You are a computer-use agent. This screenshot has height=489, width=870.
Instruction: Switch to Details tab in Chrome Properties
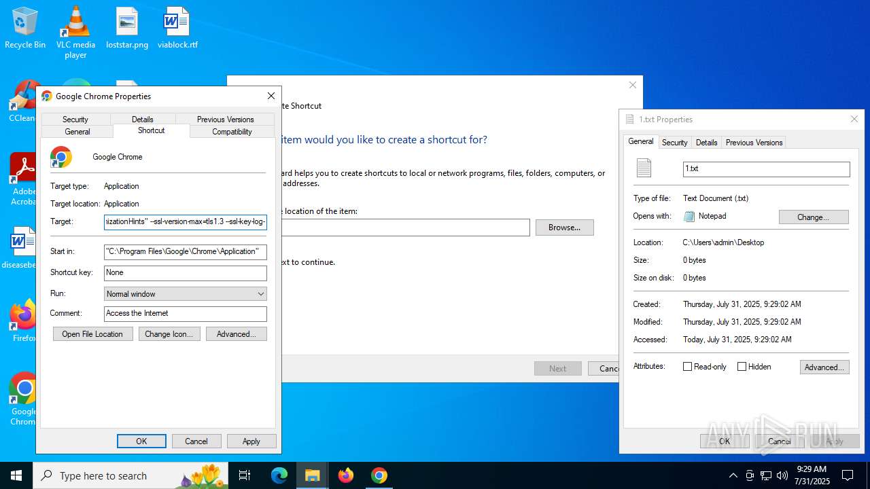(143, 119)
